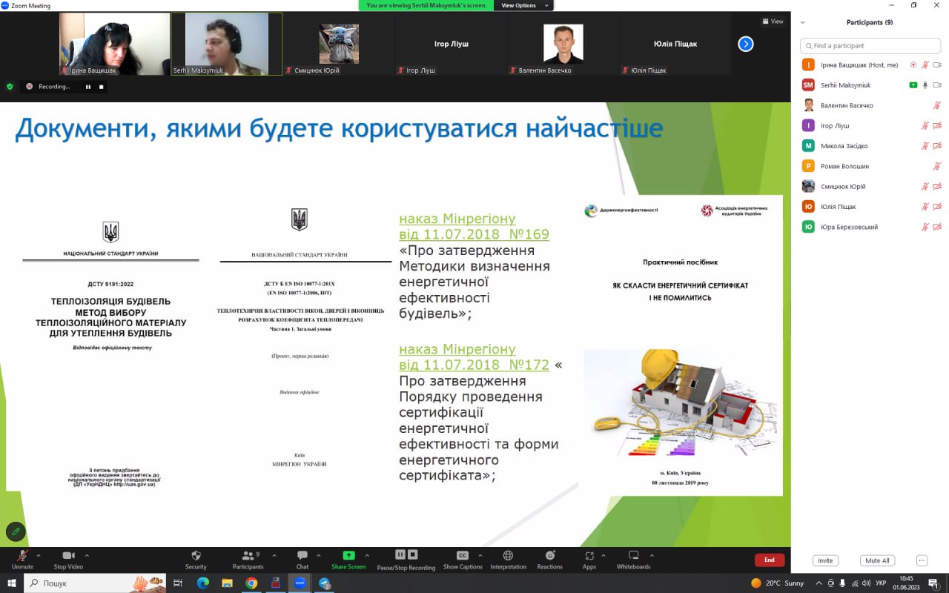Show next video thumbnails with the blue arrow
Image resolution: width=949 pixels, height=593 pixels.
(x=746, y=44)
